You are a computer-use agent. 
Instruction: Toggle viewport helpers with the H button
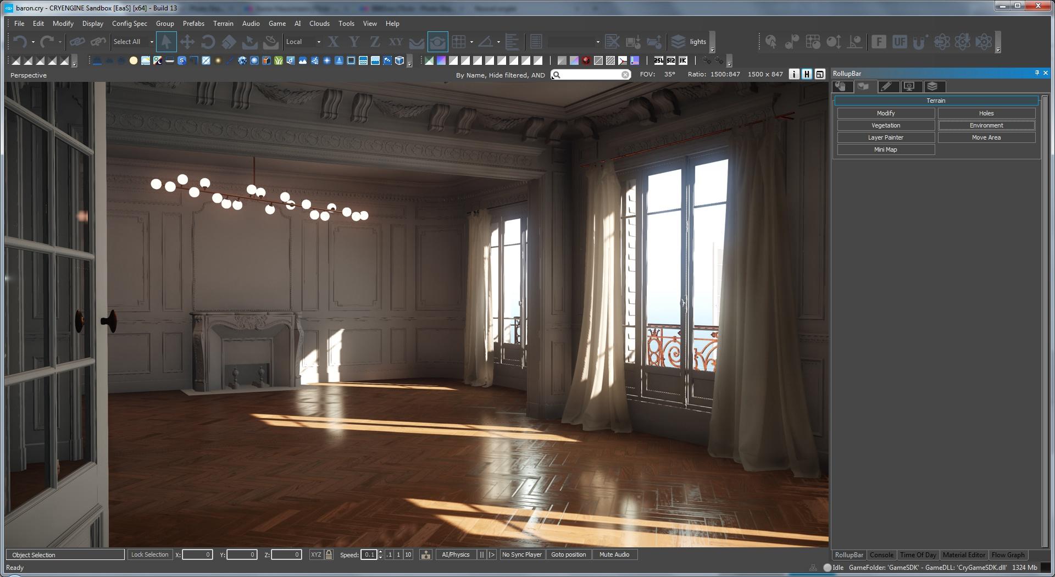[806, 74]
